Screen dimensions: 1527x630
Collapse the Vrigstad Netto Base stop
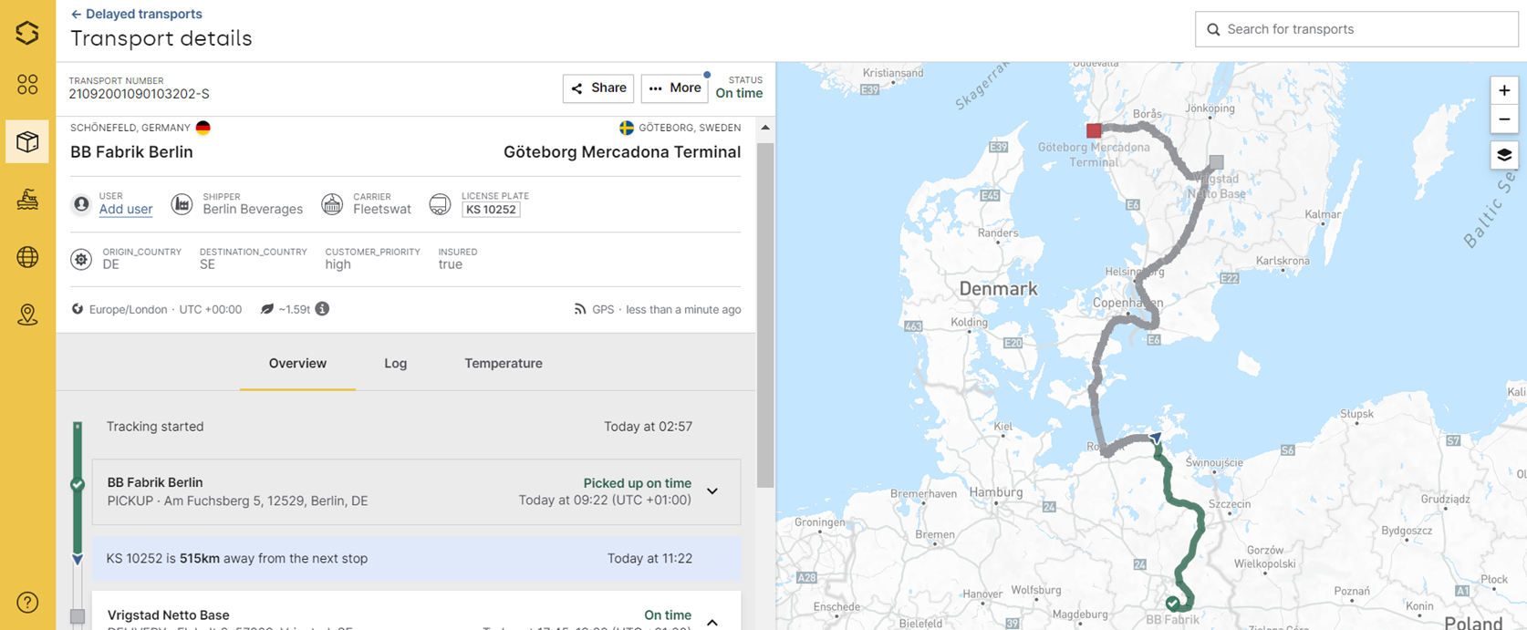click(712, 623)
